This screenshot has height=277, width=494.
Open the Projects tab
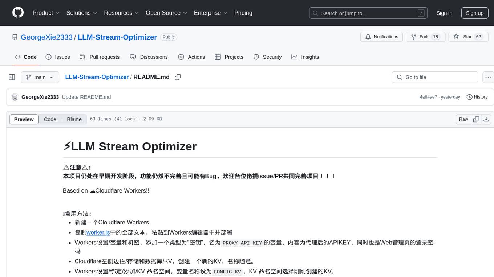click(229, 57)
